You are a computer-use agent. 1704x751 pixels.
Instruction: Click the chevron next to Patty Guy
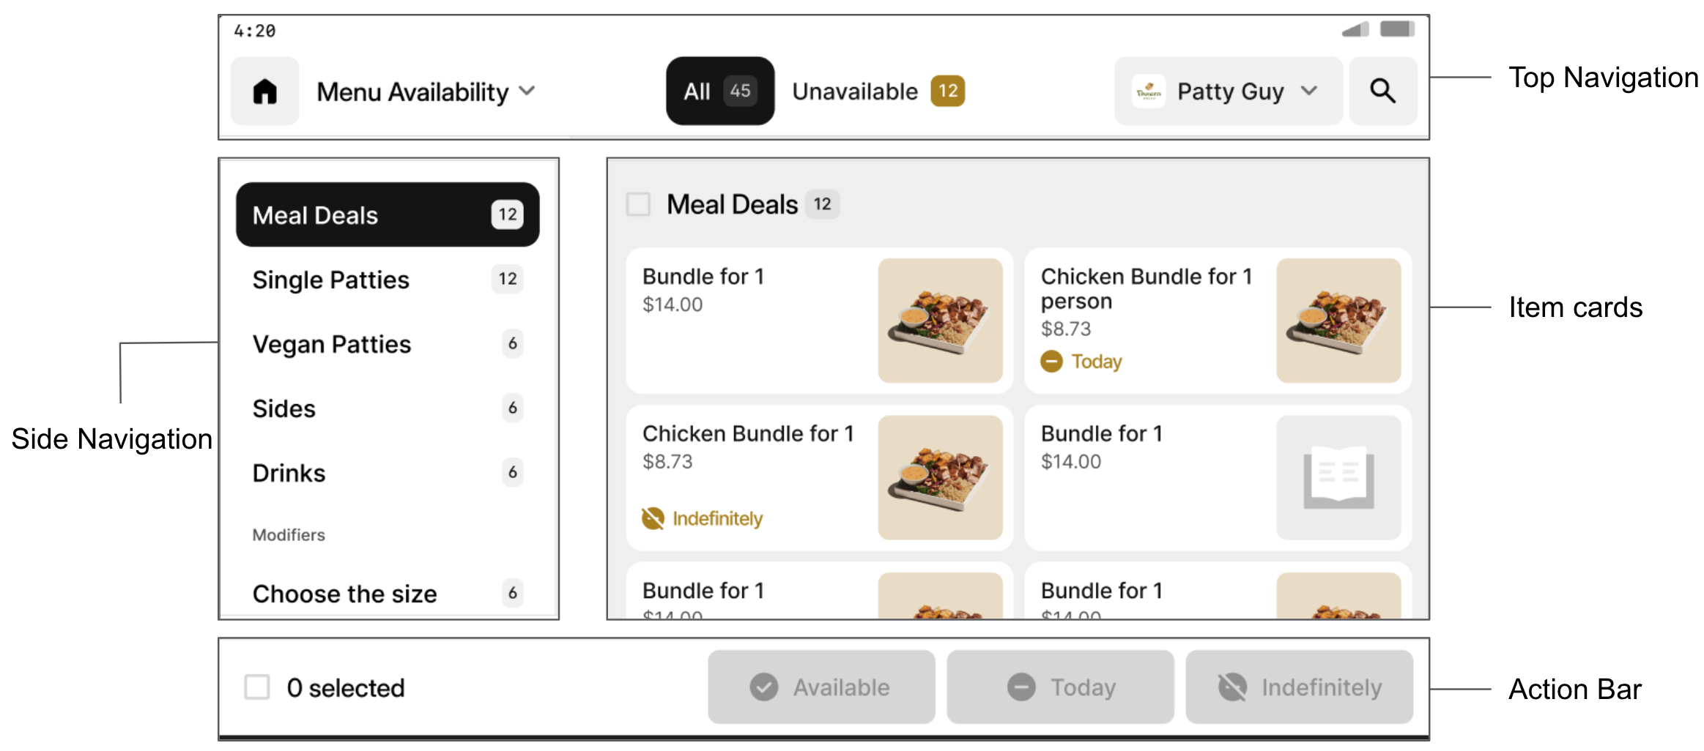[1309, 91]
